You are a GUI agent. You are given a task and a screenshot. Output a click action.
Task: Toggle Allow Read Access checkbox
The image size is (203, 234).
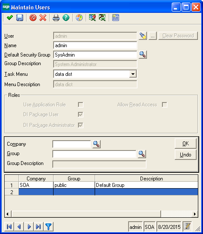pyautogui.click(x=164, y=105)
